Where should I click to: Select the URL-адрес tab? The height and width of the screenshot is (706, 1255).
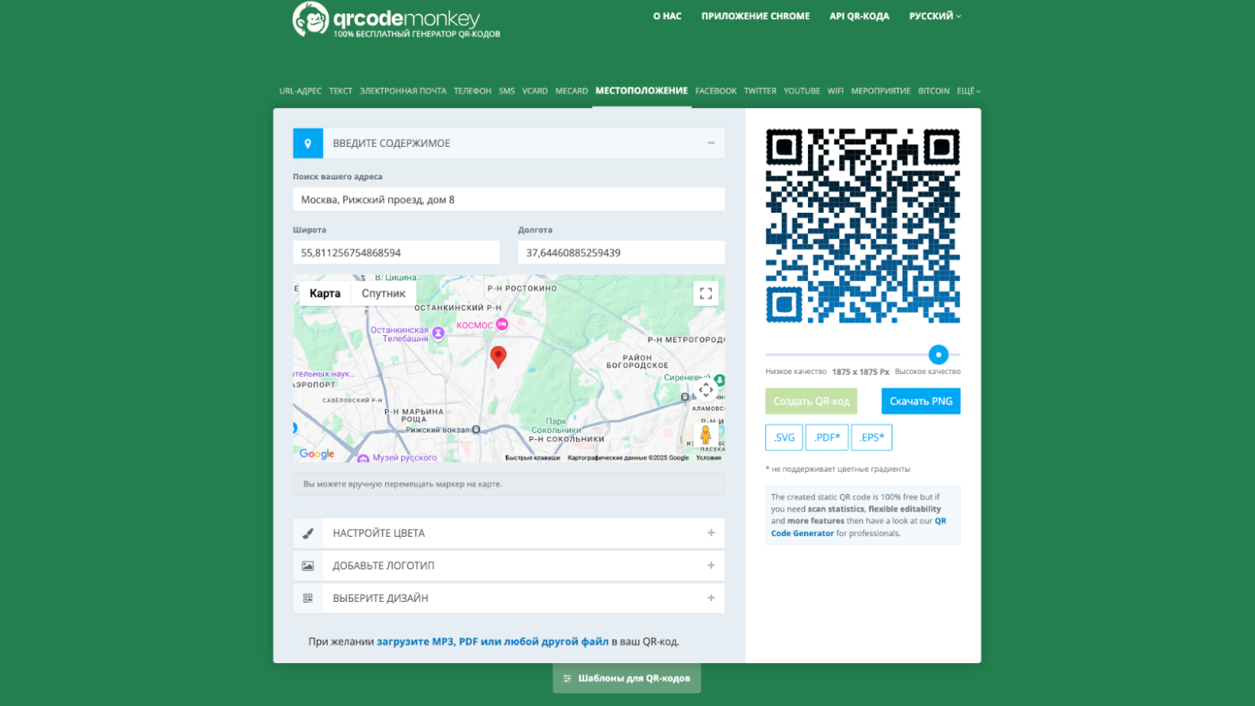coord(301,91)
